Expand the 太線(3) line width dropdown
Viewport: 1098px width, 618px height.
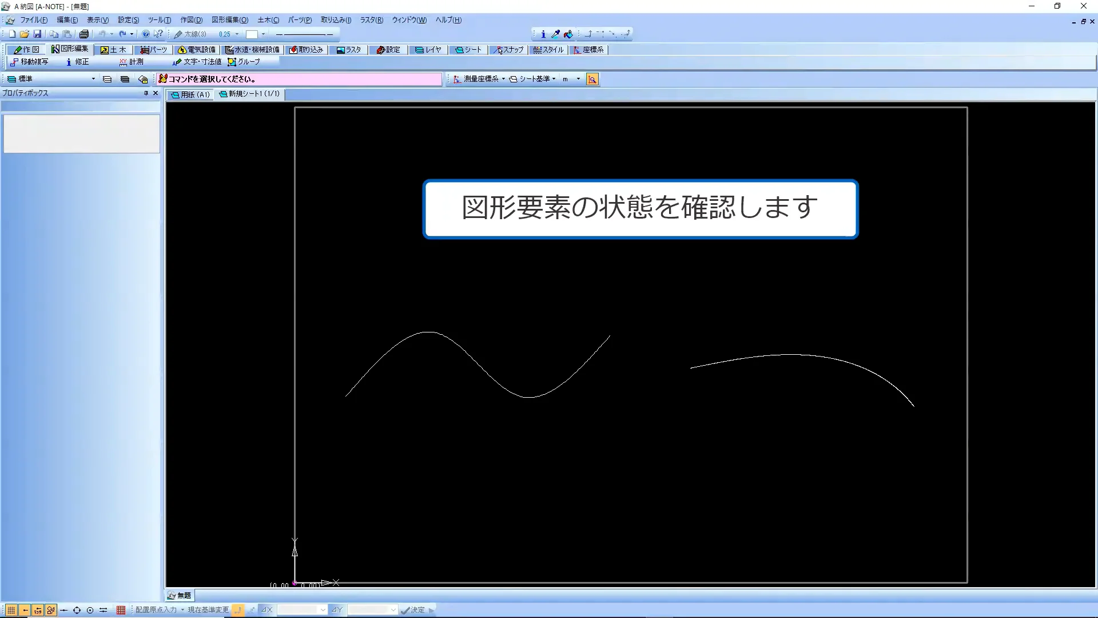[237, 34]
